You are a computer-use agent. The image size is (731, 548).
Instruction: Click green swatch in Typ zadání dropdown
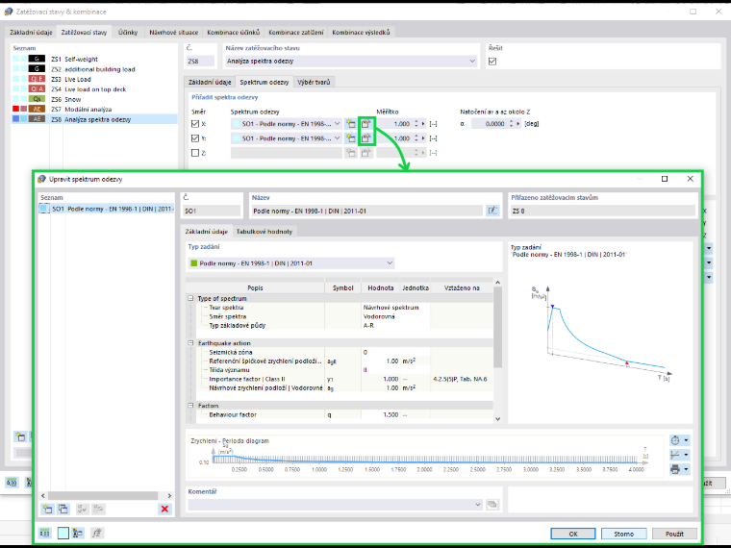pyautogui.click(x=194, y=263)
